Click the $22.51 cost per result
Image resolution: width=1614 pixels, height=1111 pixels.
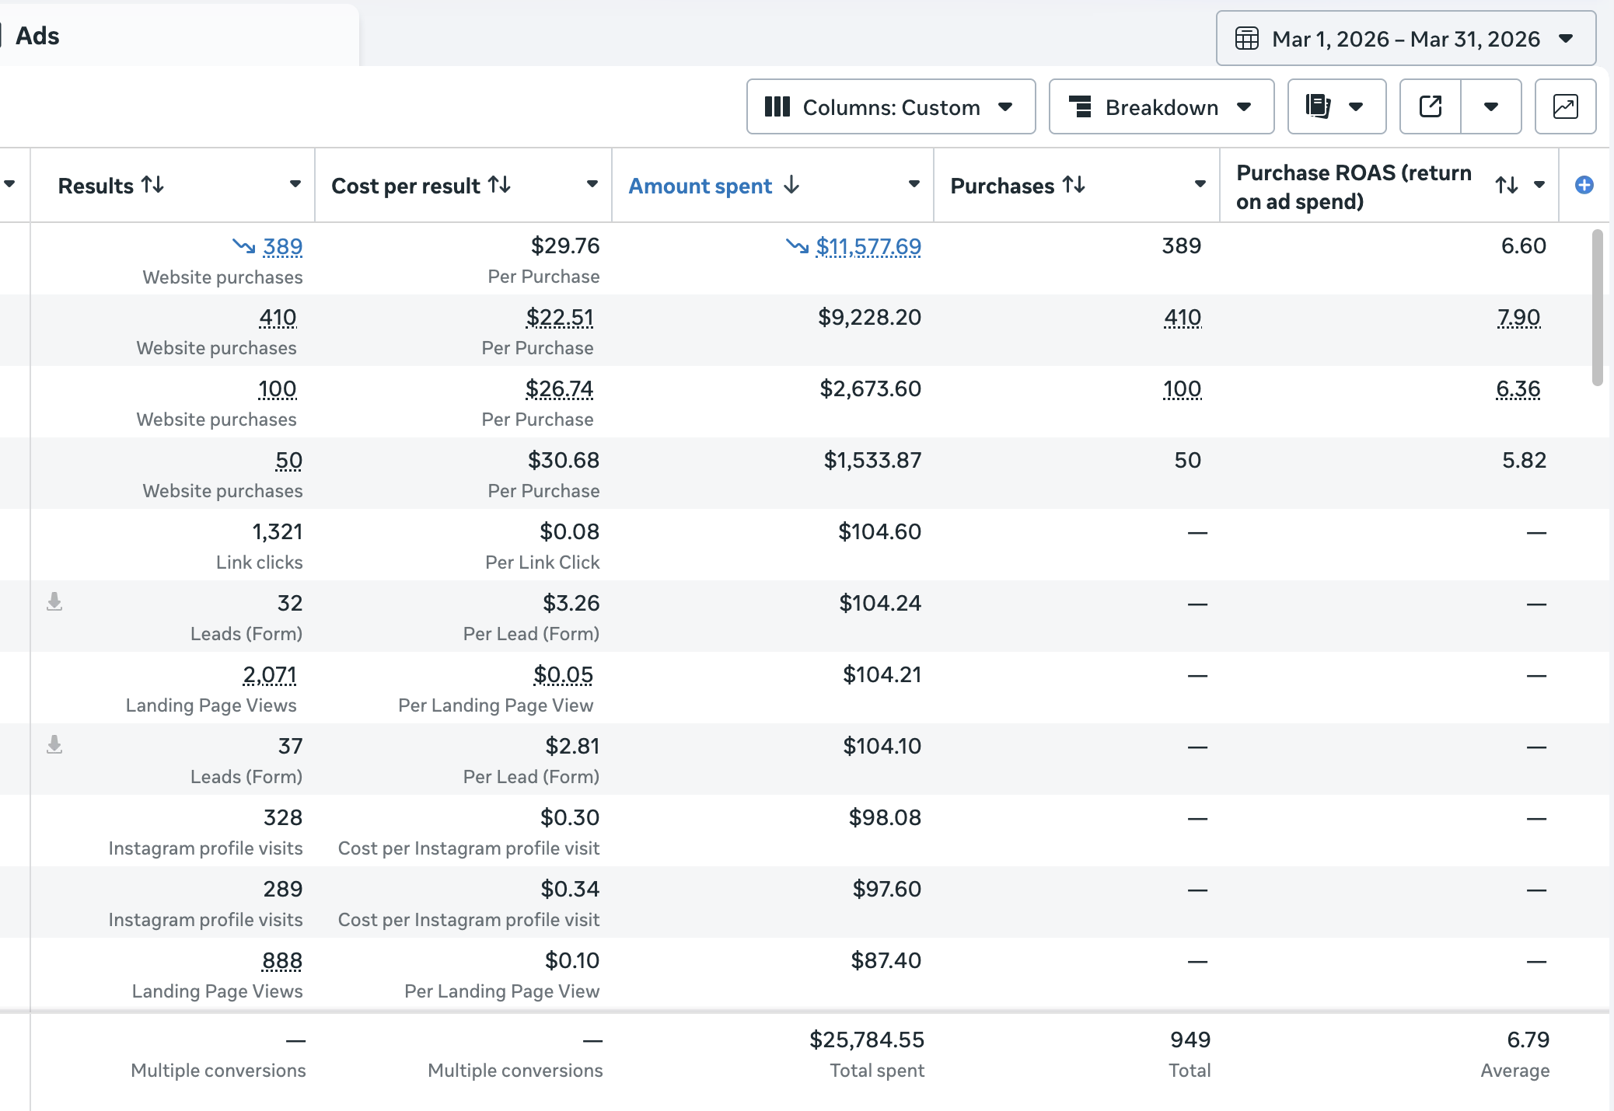coord(560,317)
